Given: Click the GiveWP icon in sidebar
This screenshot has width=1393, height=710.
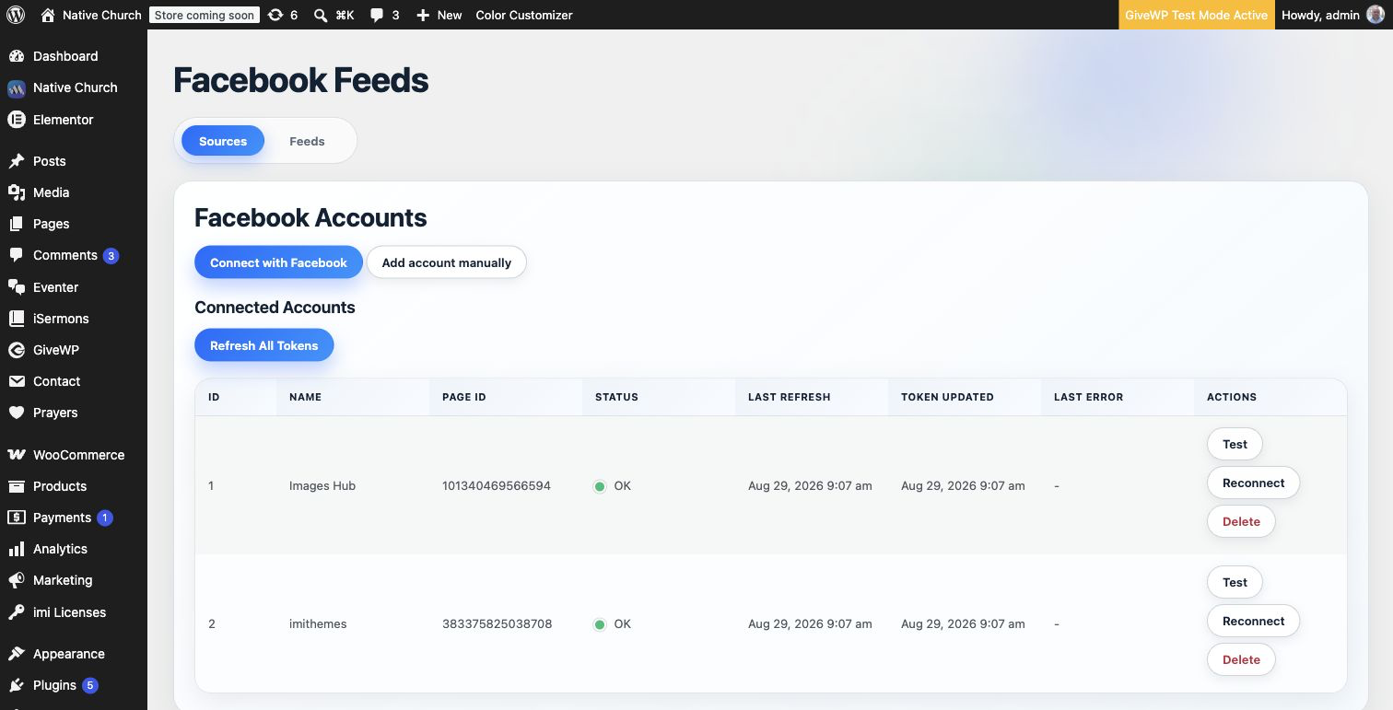Looking at the screenshot, I should 17,350.
